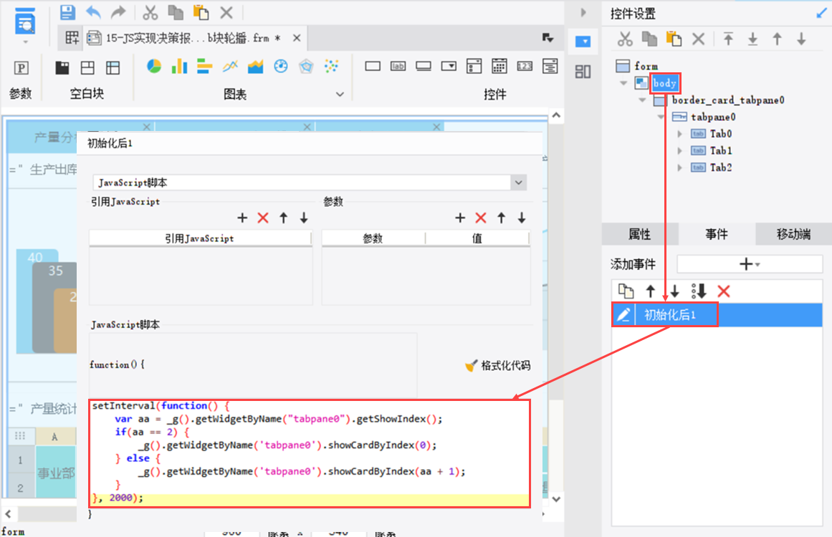832x537 pixels.
Task: Select form node in widget tree
Action: click(646, 67)
